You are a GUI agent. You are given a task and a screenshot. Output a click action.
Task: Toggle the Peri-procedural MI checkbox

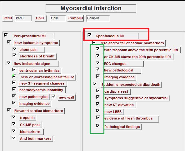(6, 35)
